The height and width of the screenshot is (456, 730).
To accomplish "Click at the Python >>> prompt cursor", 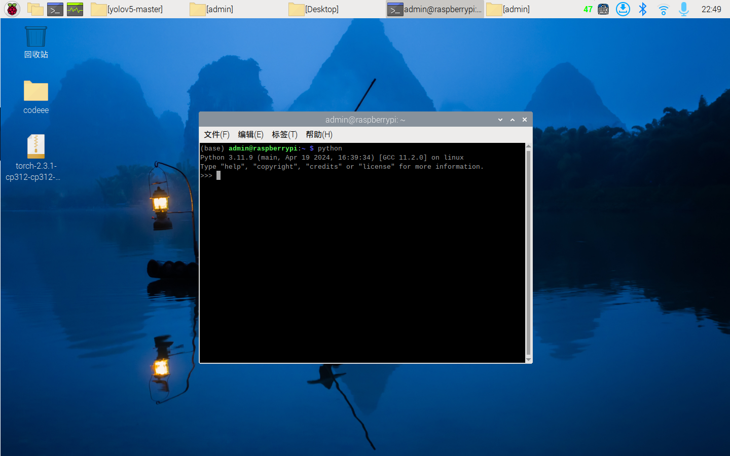I will tap(218, 176).
